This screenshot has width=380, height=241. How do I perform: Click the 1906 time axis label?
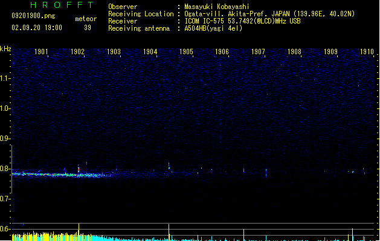click(x=222, y=52)
